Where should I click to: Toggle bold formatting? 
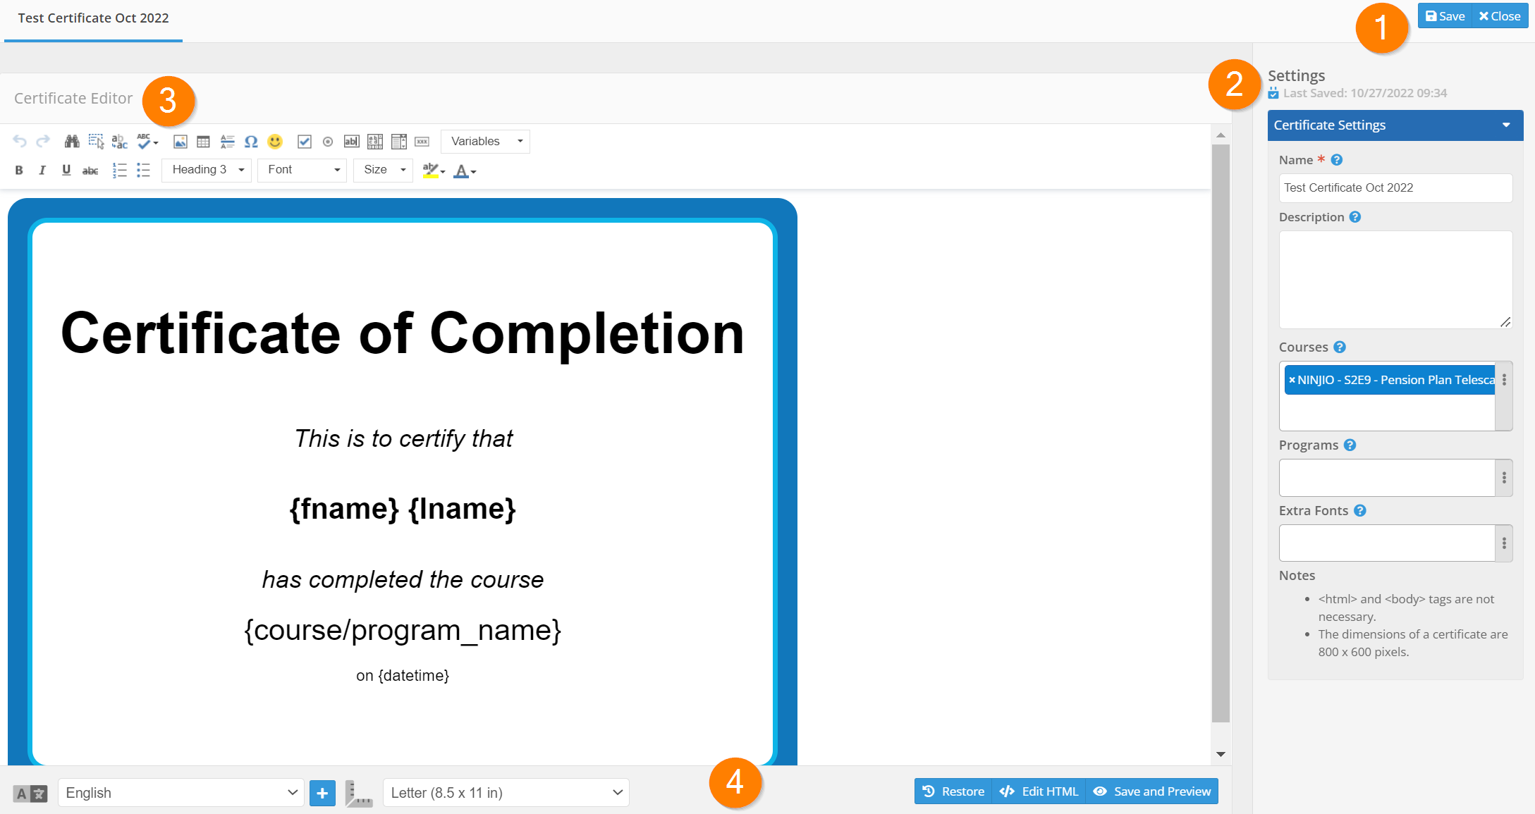pyautogui.click(x=19, y=170)
